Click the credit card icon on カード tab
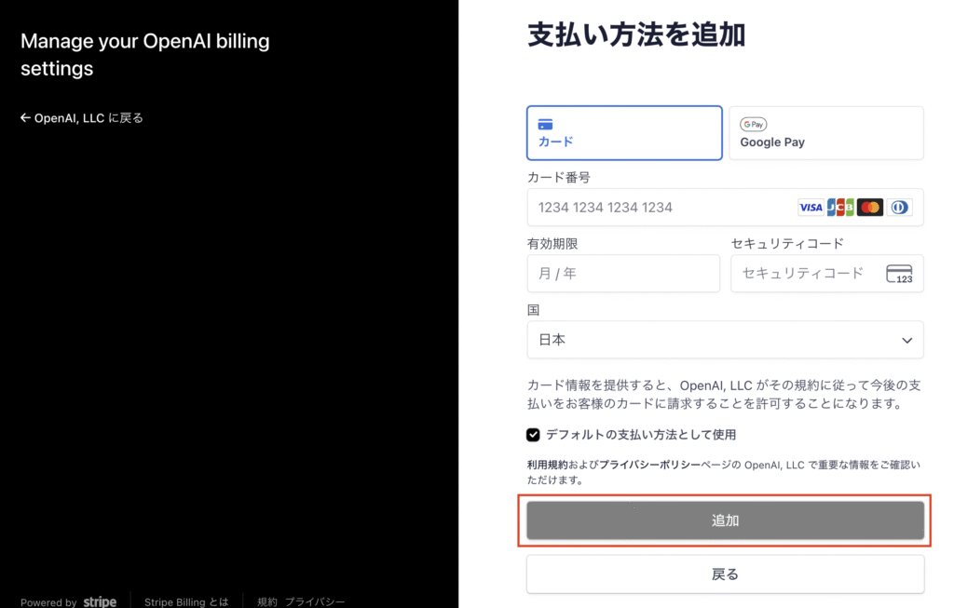This screenshot has height=608, width=954. point(545,125)
